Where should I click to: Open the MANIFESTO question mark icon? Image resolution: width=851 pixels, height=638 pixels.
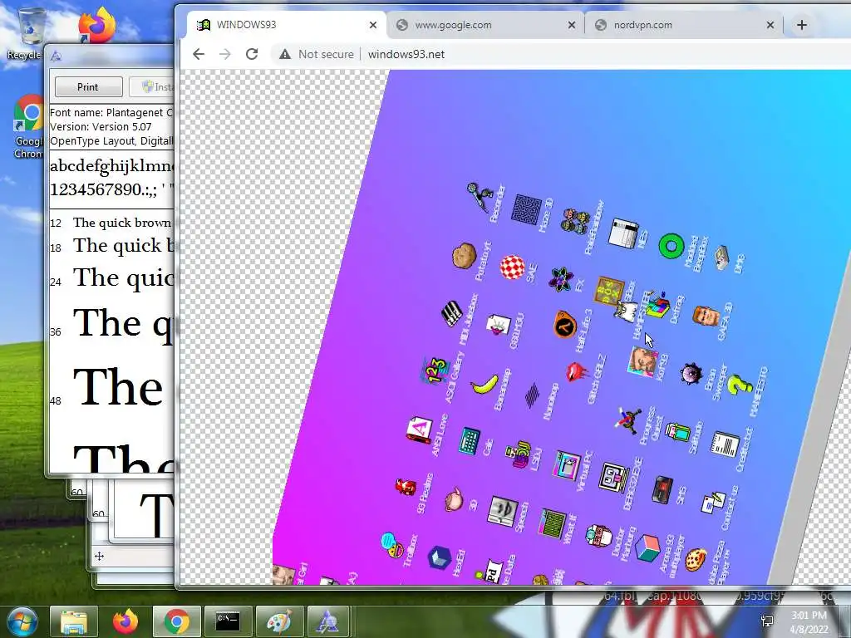(739, 385)
